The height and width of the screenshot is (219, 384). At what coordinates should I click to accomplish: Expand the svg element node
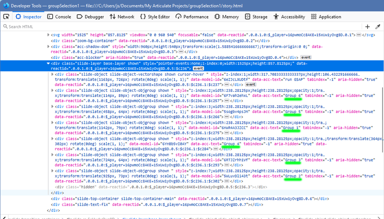[48, 35]
